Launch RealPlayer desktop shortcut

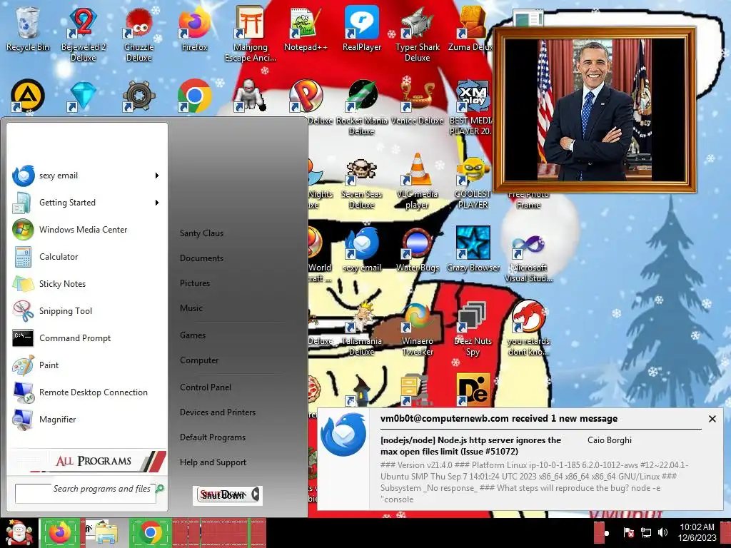(x=362, y=29)
